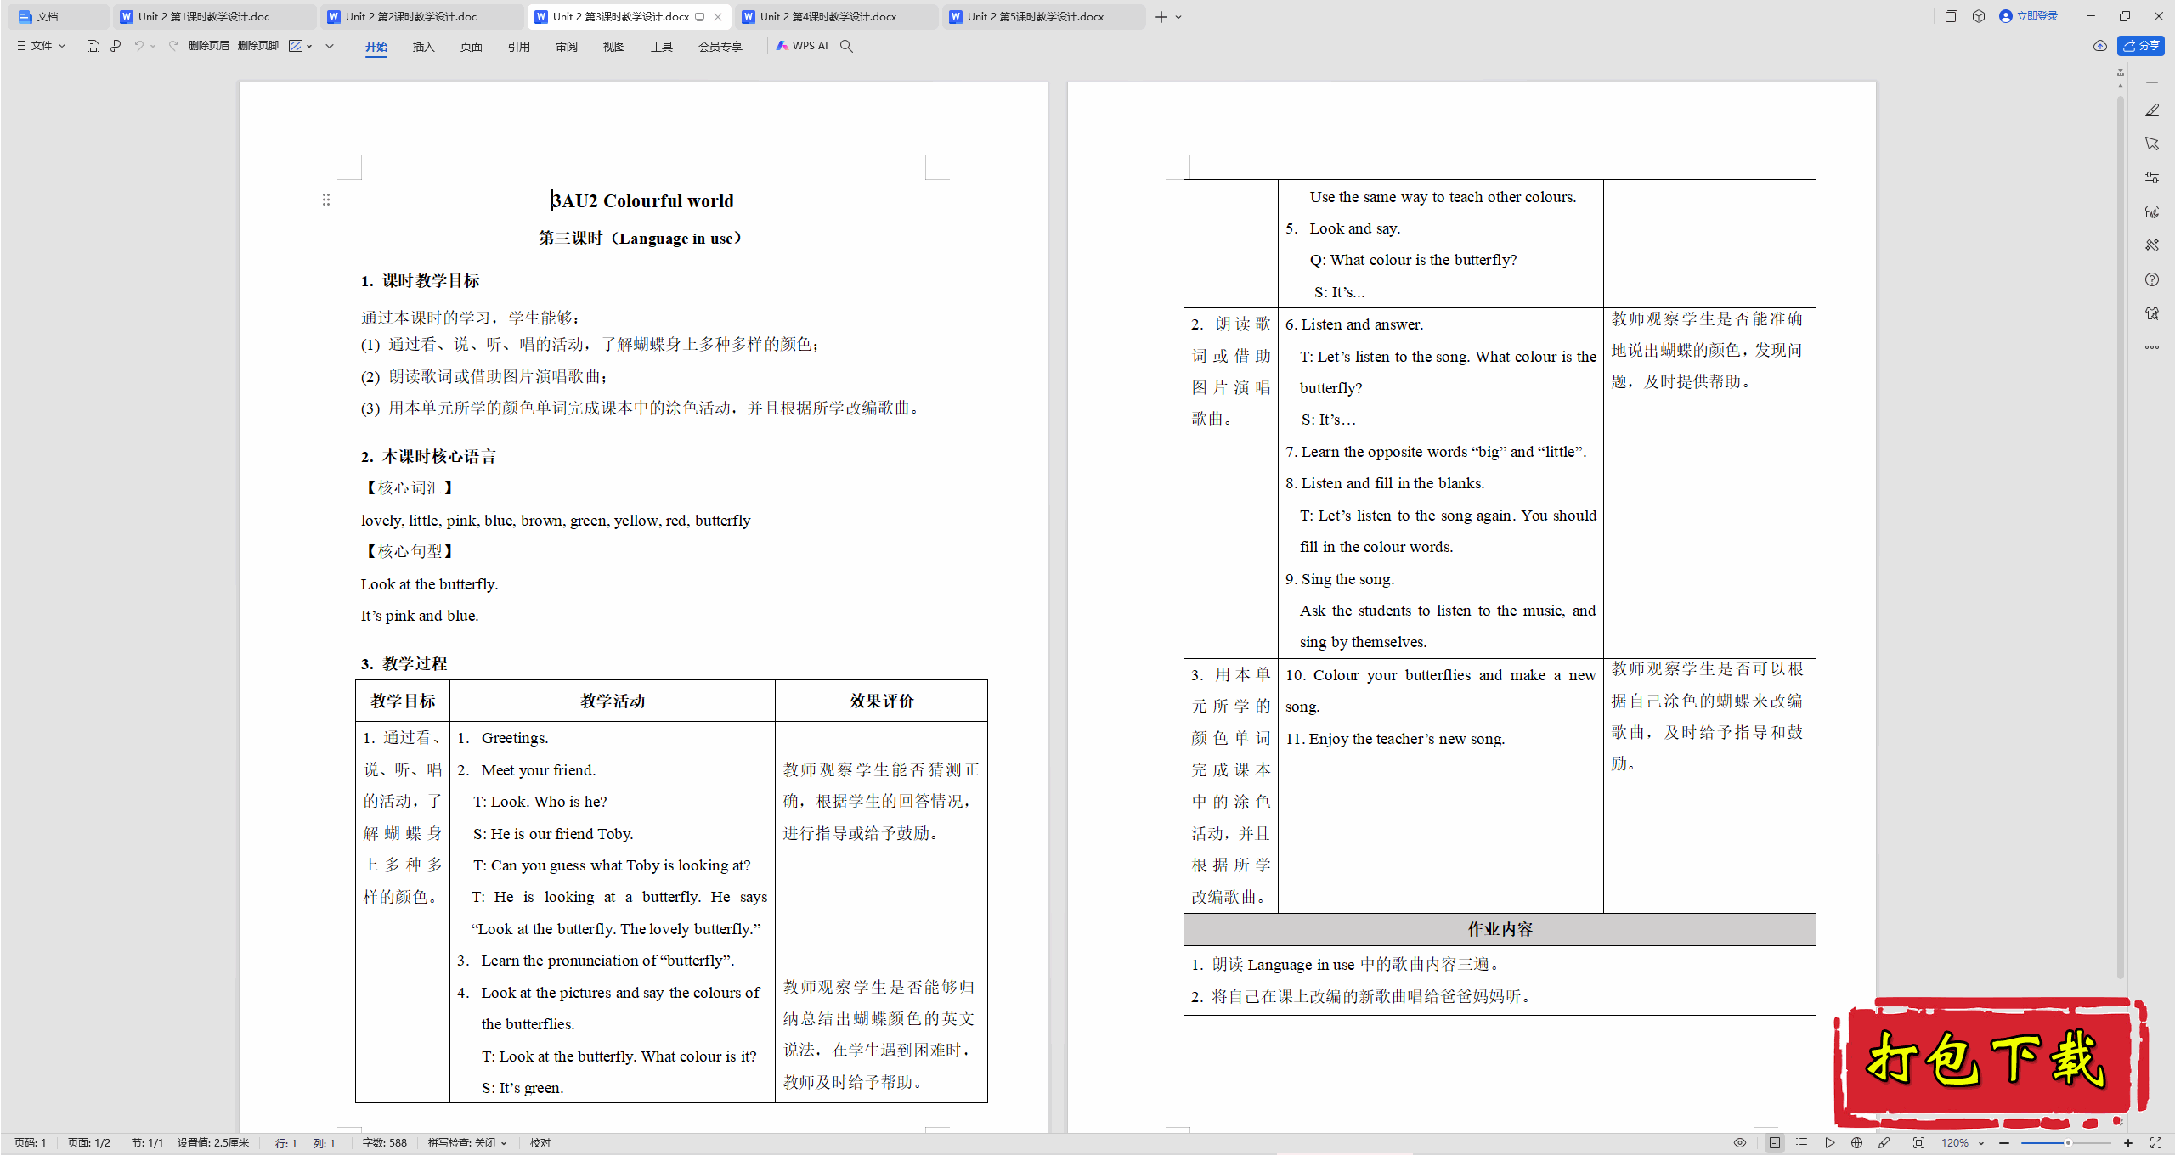
Task: Click the 删除页眉 button
Action: point(209,46)
